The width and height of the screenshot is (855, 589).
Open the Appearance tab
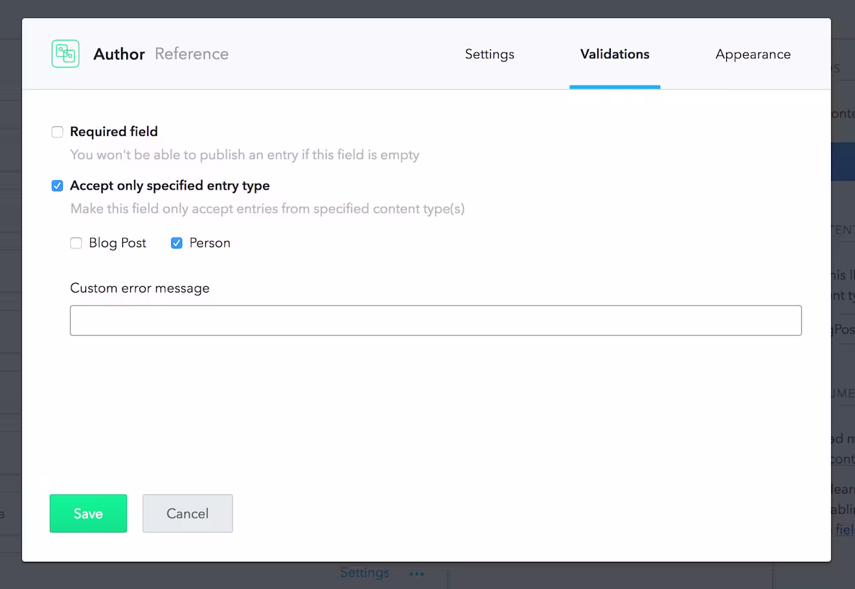(x=753, y=54)
